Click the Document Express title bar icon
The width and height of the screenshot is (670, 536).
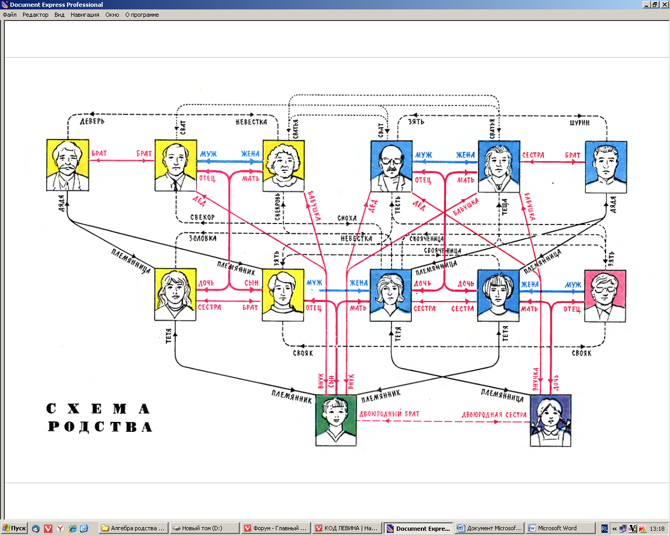point(5,4)
